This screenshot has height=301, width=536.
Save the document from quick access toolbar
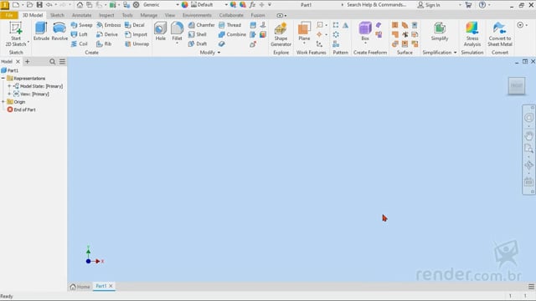(x=39, y=5)
